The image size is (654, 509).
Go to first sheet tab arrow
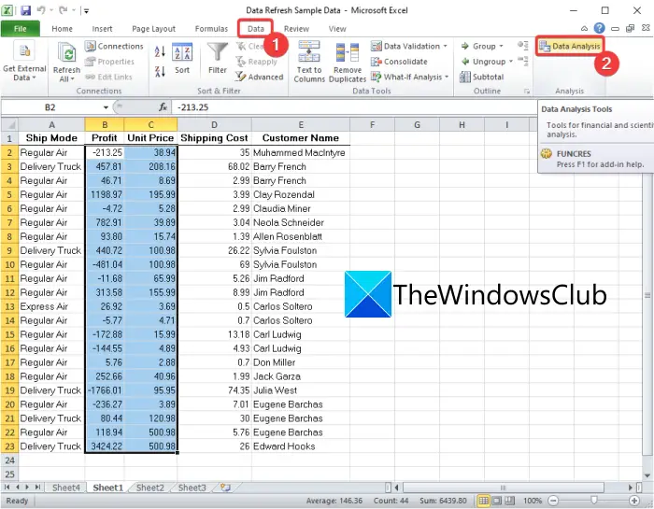(7, 487)
